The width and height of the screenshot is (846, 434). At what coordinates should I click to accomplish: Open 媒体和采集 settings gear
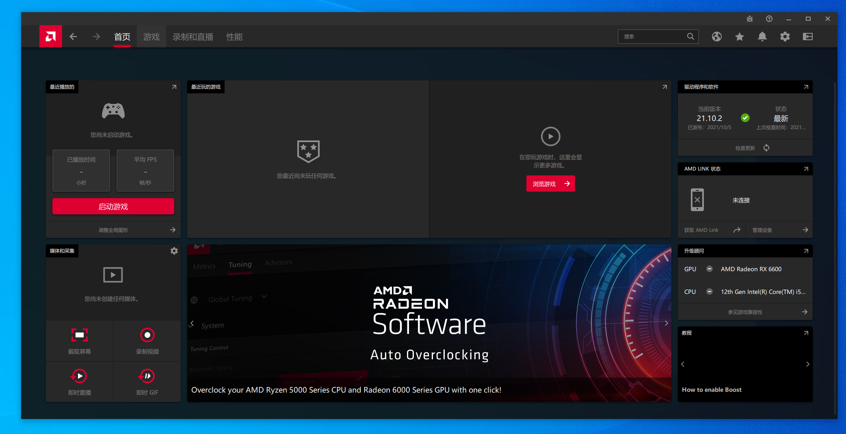(x=174, y=251)
